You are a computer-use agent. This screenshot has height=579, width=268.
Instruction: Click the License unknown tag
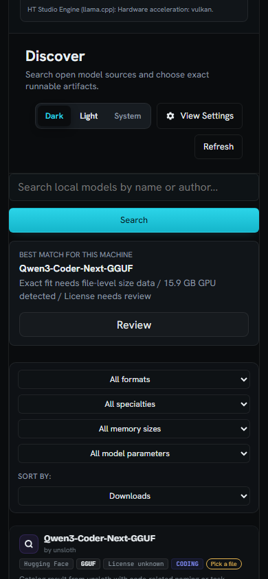(x=135, y=564)
